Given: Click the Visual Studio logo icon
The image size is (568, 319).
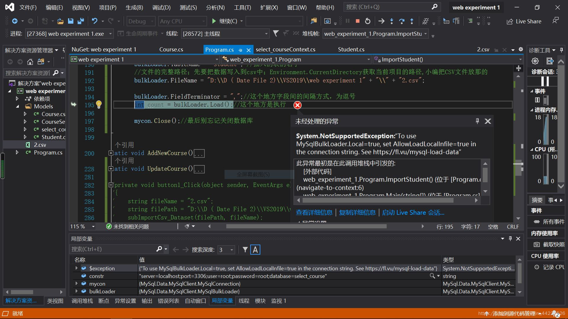Looking at the screenshot, I should 10,7.
